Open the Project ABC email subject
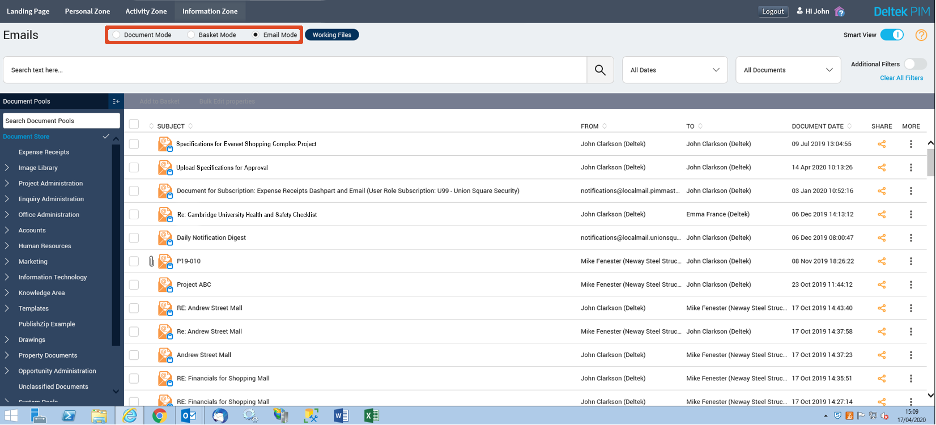Image resolution: width=936 pixels, height=425 pixels. pyautogui.click(x=194, y=285)
